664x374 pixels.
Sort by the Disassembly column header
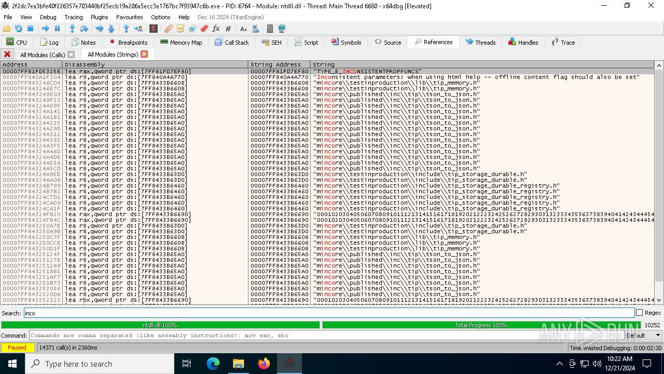(155, 64)
